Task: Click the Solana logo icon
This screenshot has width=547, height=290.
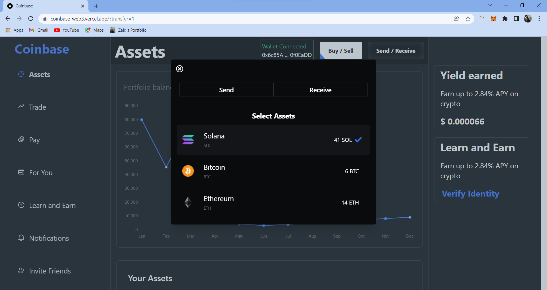Action: (188, 140)
